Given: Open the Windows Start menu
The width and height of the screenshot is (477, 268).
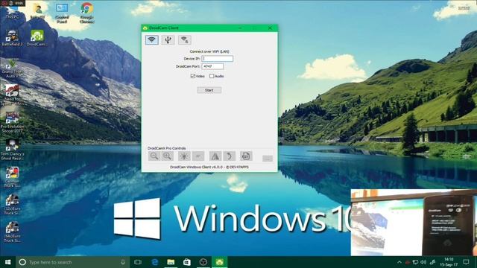Looking at the screenshot, I should tap(8, 262).
